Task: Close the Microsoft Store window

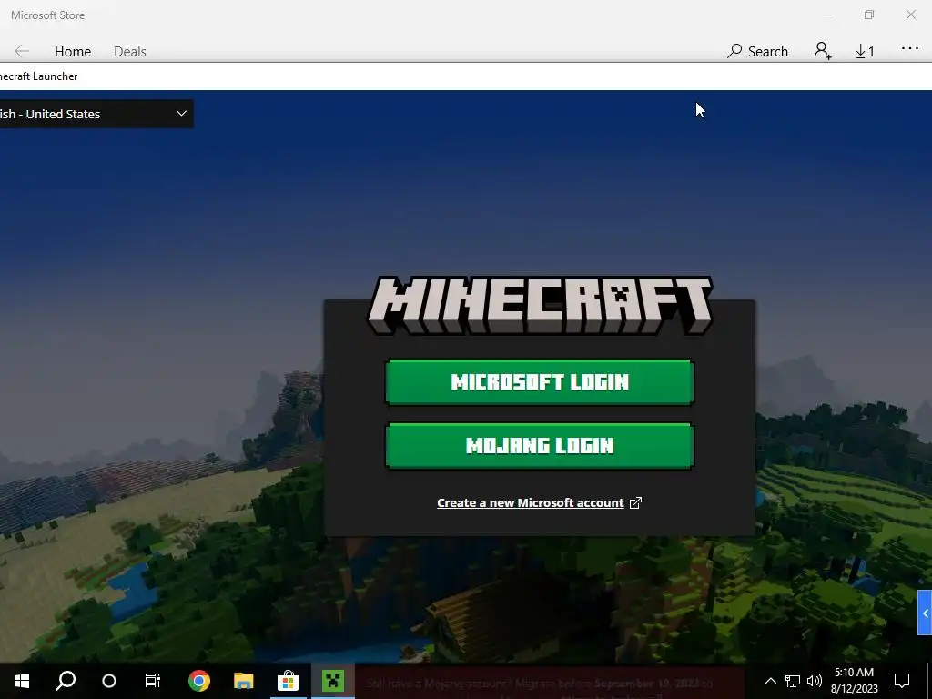Action: pyautogui.click(x=910, y=15)
